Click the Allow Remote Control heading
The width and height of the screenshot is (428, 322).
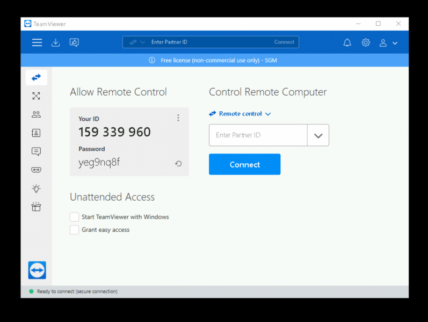point(118,92)
